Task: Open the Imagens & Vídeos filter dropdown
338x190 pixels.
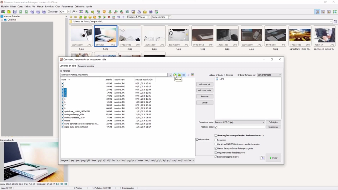Action: pos(148,17)
